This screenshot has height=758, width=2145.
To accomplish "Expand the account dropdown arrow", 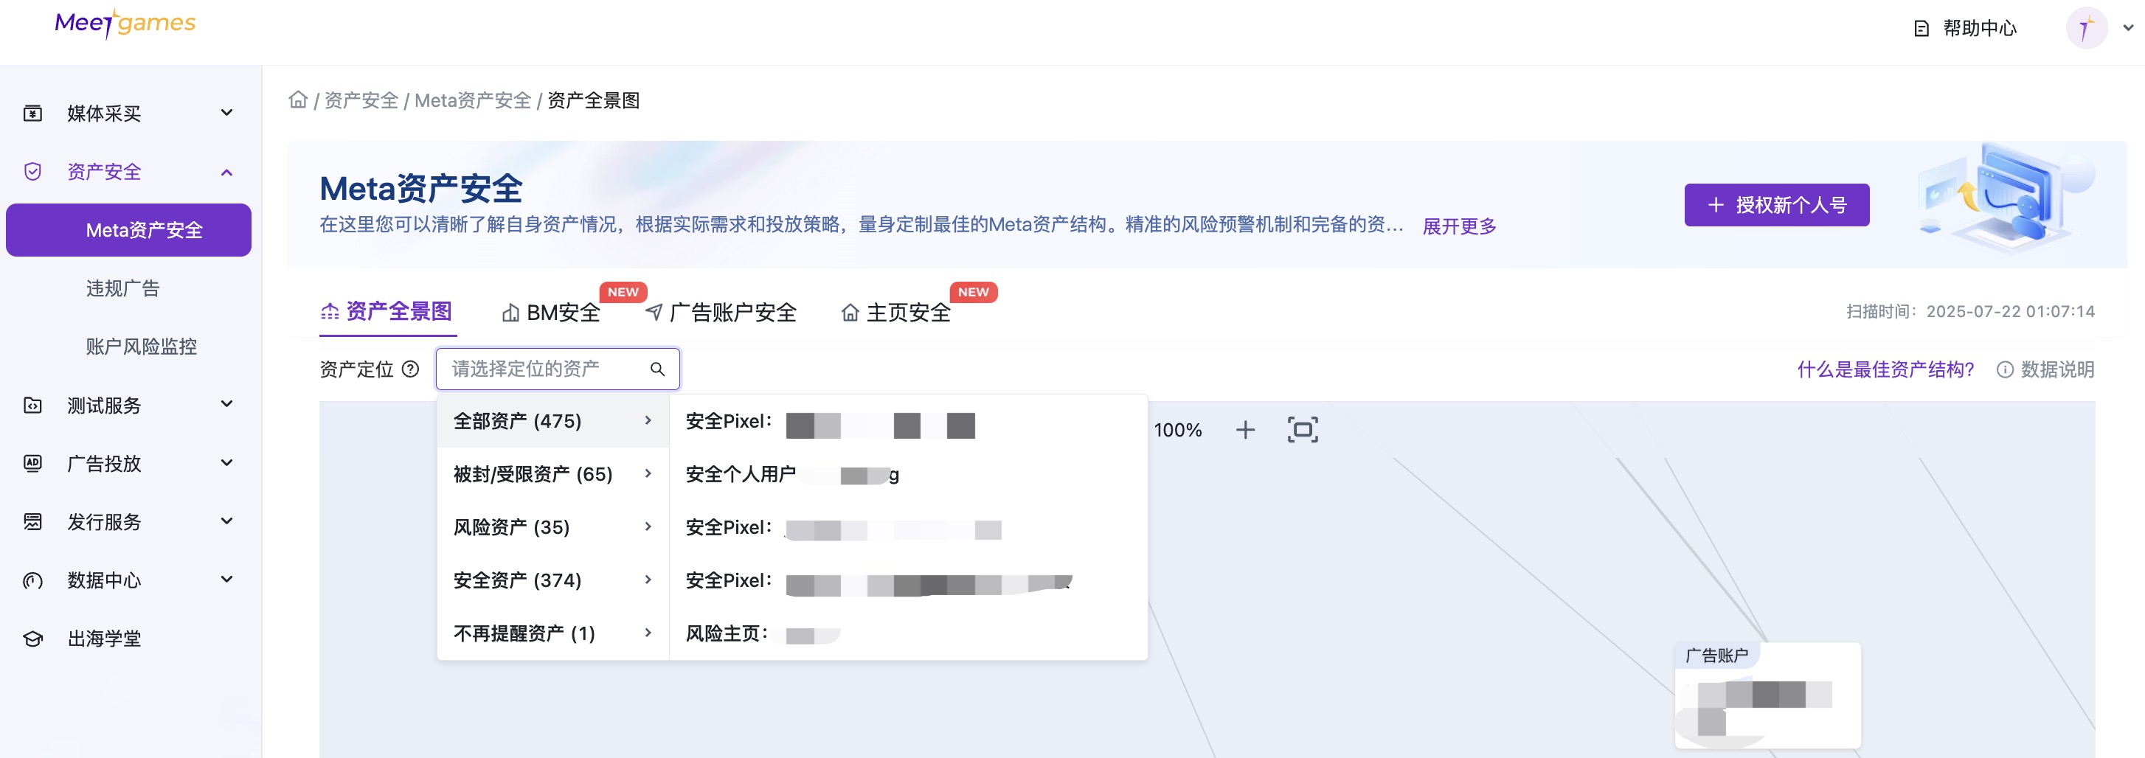I will point(2127,27).
